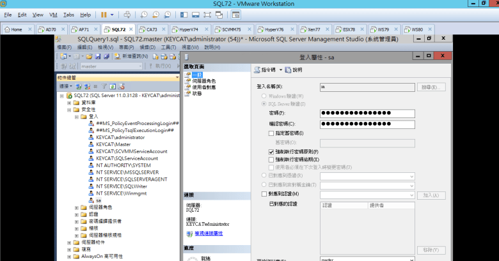Enable 強制執行密碼逾期 checkbox

click(271, 160)
